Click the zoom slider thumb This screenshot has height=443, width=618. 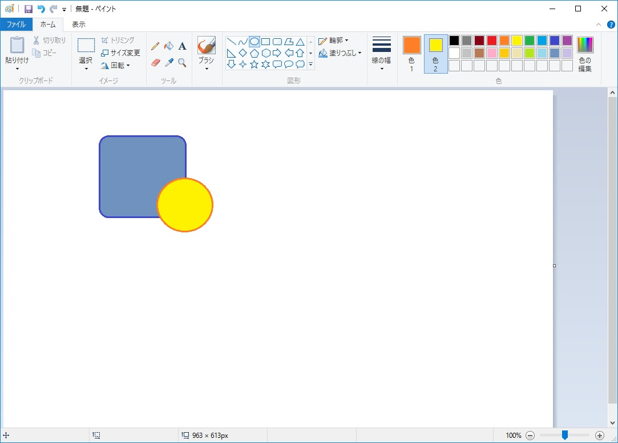point(565,435)
